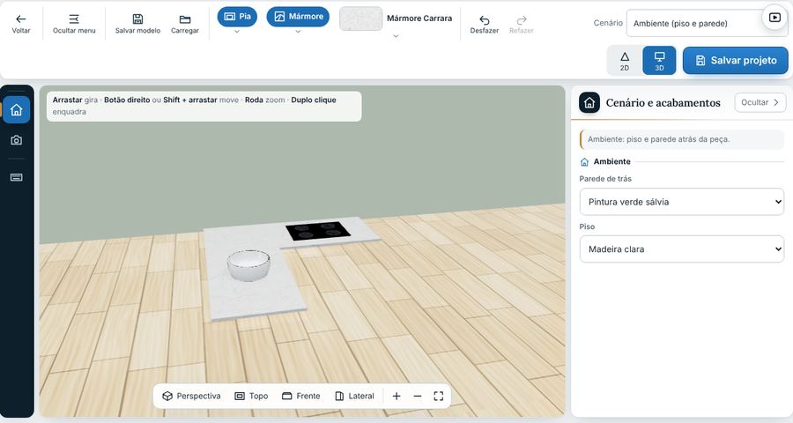Image resolution: width=793 pixels, height=423 pixels.
Task: Click the white sink bowl in 3D view
Action: [x=248, y=264]
